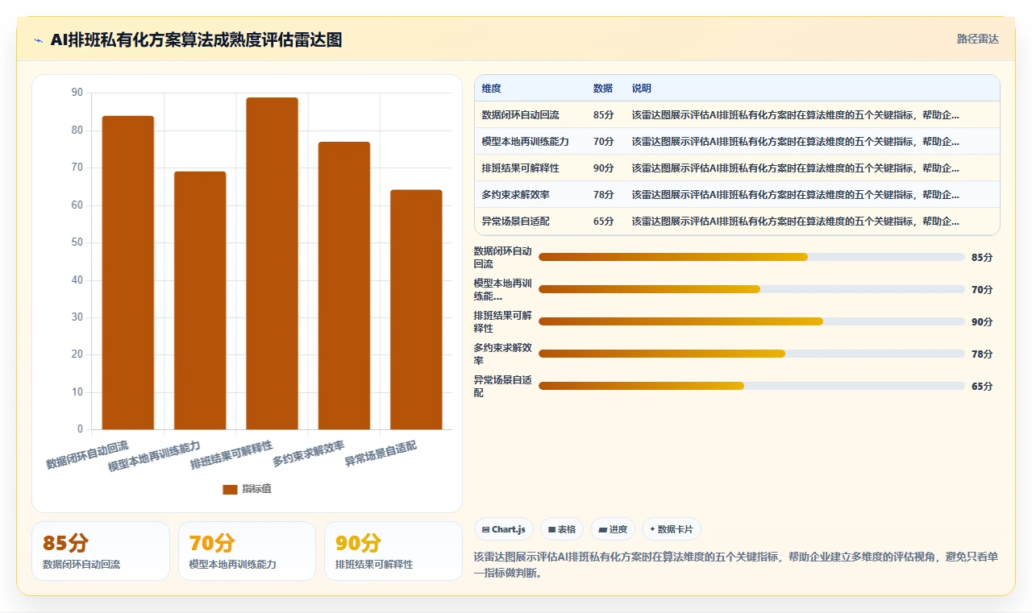Select the 数据卡片 tag chip

(672, 529)
